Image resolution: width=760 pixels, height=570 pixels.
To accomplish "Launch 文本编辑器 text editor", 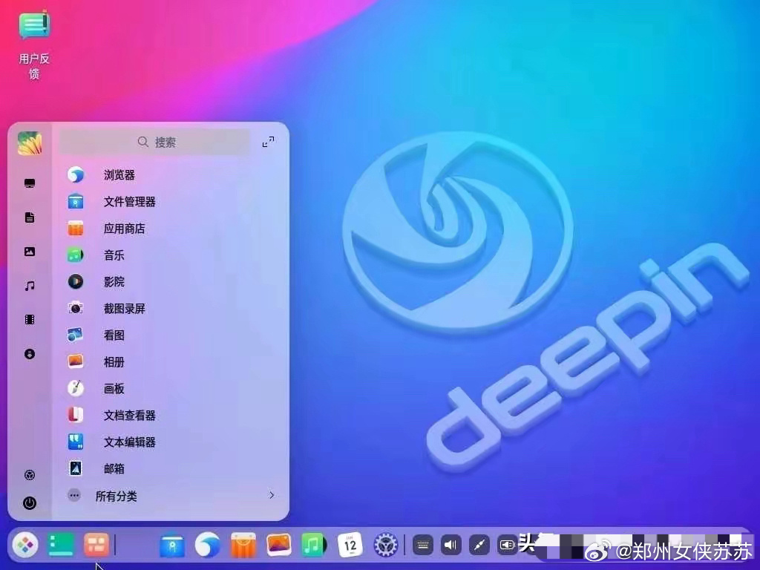I will click(x=171, y=442).
